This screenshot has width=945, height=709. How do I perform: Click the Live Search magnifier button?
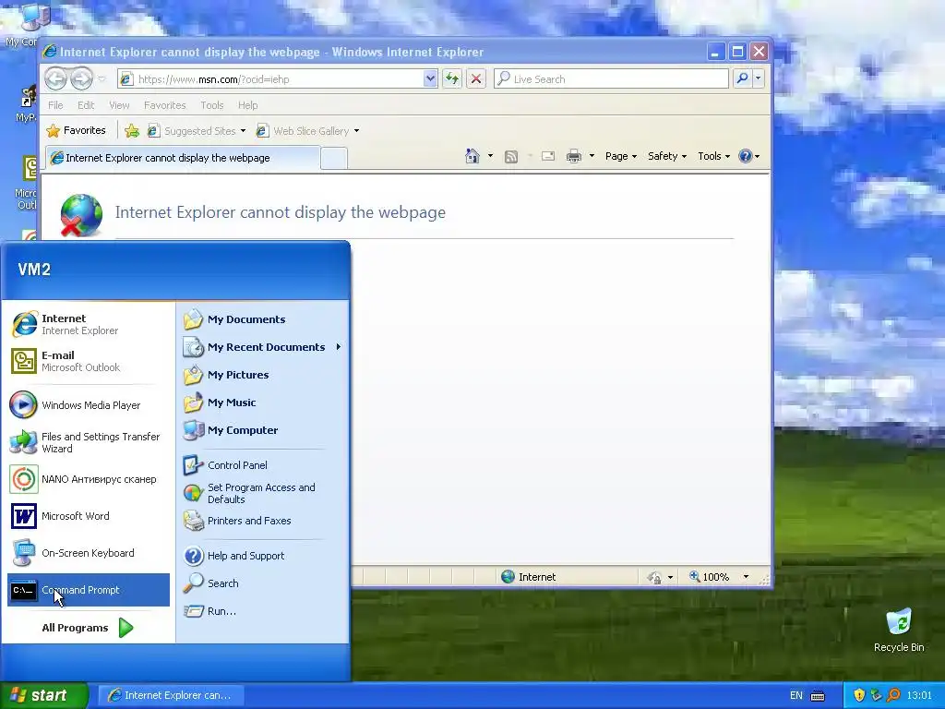coord(743,78)
